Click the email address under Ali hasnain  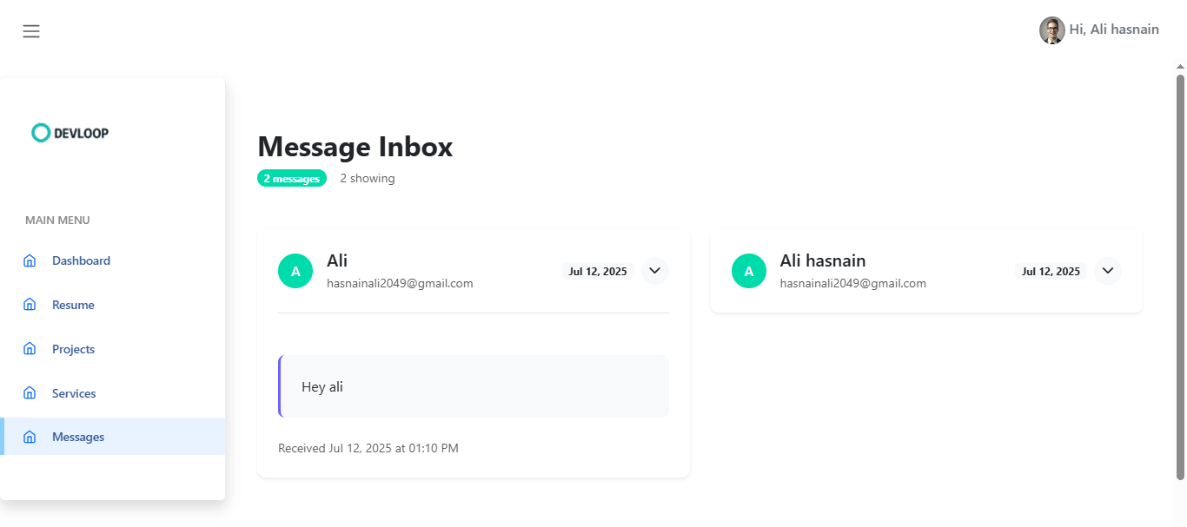(x=852, y=283)
